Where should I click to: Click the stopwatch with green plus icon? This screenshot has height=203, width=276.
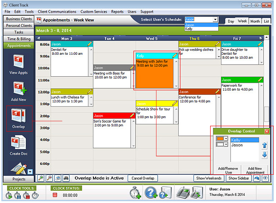[x=135, y=193]
